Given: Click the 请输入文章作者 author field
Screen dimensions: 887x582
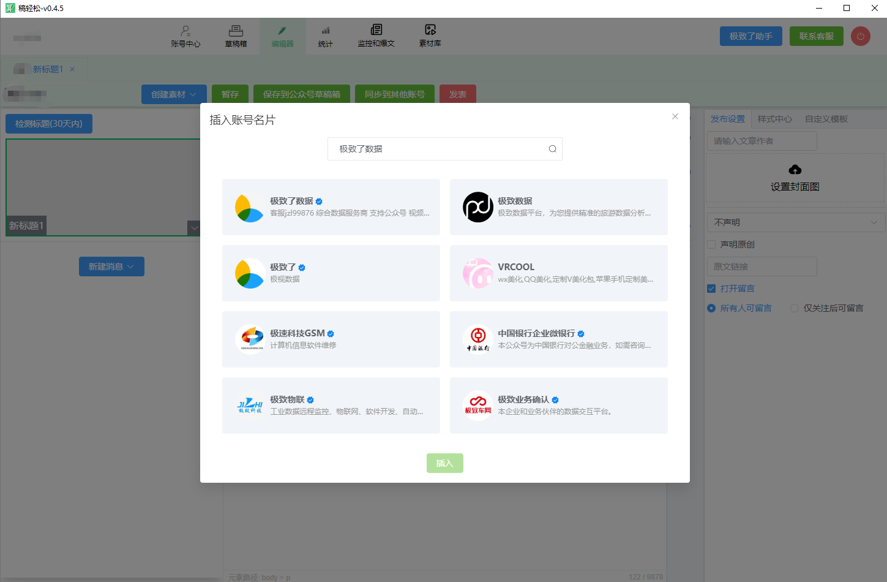Looking at the screenshot, I should coord(762,141).
